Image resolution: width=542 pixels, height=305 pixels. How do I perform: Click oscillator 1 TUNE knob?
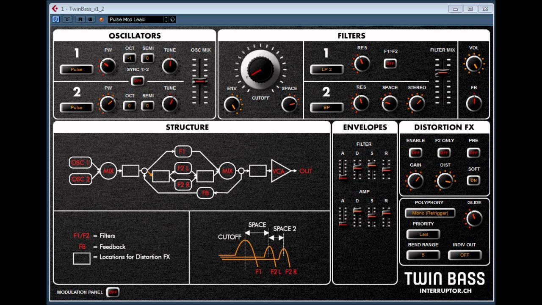click(x=170, y=66)
